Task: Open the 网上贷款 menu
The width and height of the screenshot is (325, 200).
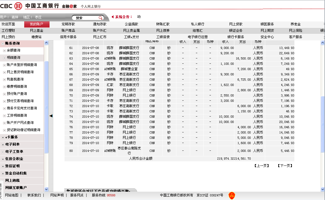Action: click(x=236, y=24)
